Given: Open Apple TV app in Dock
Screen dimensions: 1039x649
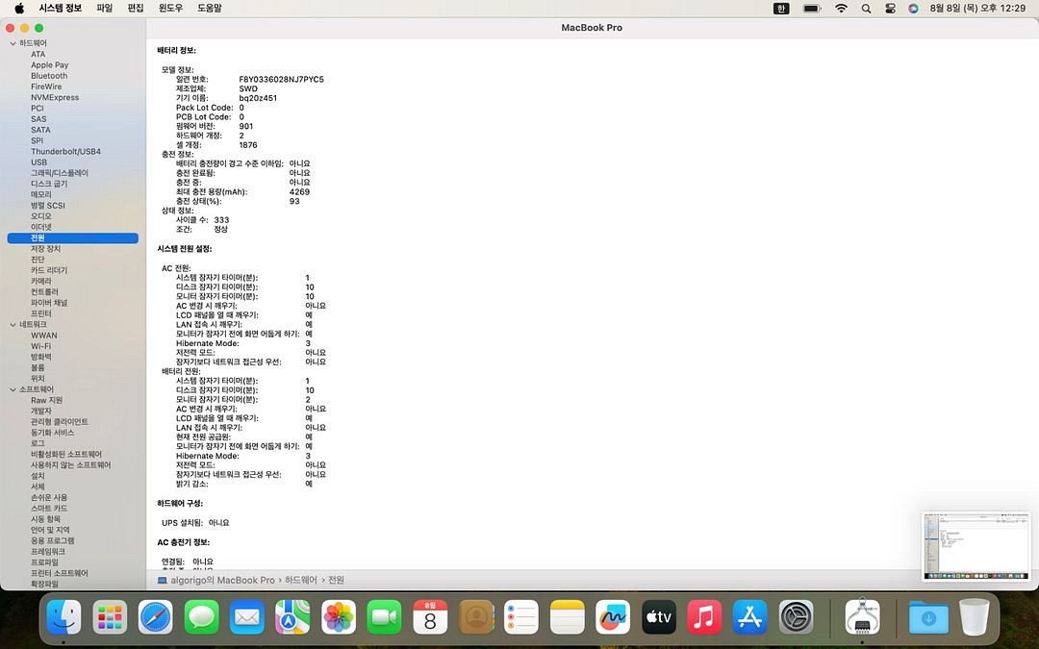Looking at the screenshot, I should (x=659, y=617).
